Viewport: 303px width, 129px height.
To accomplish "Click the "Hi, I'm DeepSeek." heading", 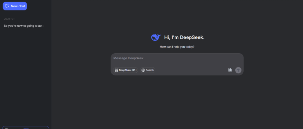I will pos(184,37).
